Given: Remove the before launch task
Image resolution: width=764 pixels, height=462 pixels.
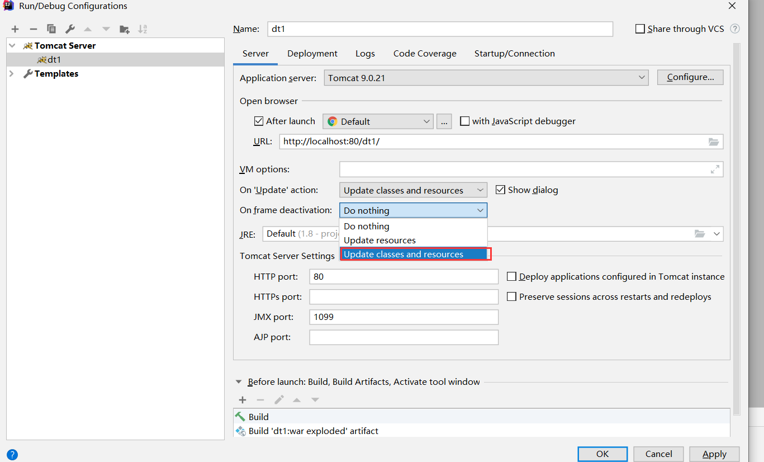Looking at the screenshot, I should 260,400.
